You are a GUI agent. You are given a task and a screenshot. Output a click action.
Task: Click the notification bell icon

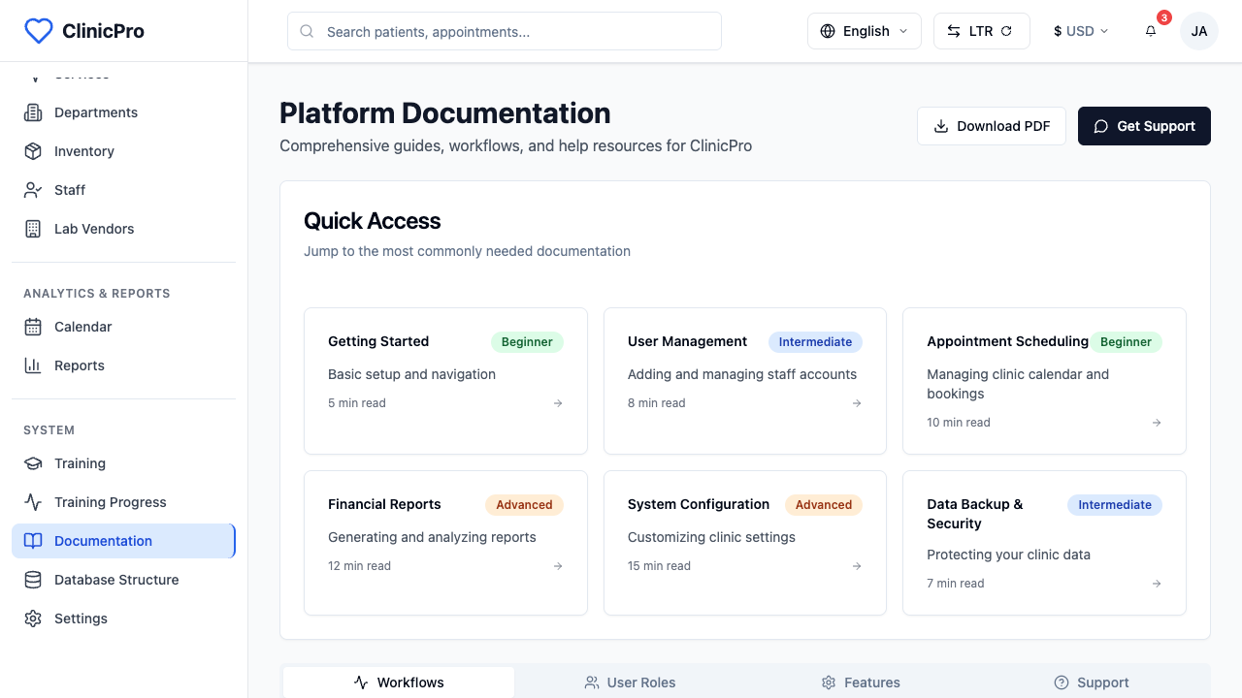coord(1151,31)
